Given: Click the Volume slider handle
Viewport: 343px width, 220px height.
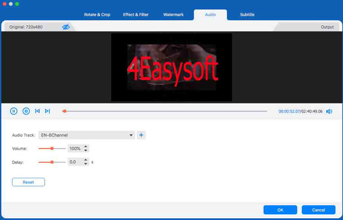Looking at the screenshot, I should (x=52, y=149).
